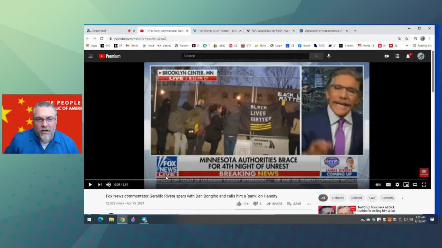Open the Gmail bookmark
The height and width of the screenshot is (248, 442).
click(132, 45)
